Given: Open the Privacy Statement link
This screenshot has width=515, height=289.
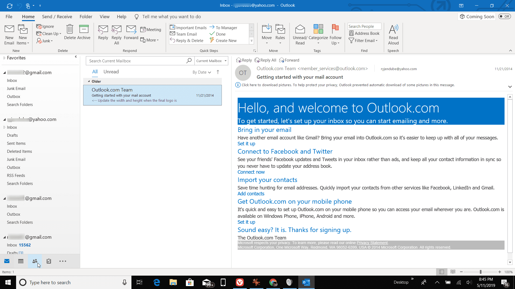Looking at the screenshot, I should [x=372, y=243].
